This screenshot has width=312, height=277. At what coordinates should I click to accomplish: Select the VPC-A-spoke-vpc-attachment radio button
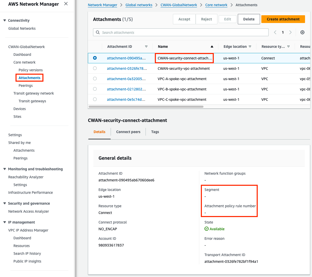tap(95, 79)
